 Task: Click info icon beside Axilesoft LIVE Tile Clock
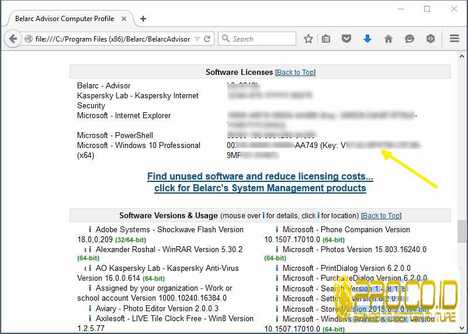pos(89,318)
